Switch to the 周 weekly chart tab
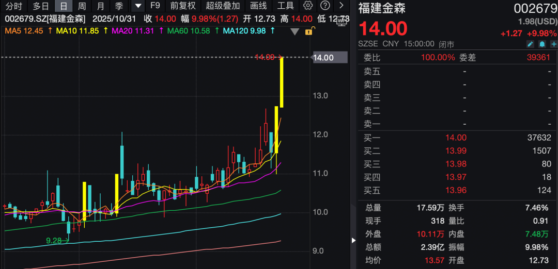 click(x=82, y=6)
